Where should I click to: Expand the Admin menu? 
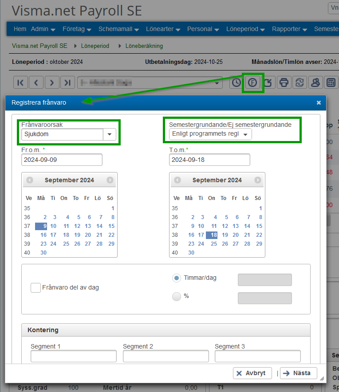pyautogui.click(x=43, y=29)
